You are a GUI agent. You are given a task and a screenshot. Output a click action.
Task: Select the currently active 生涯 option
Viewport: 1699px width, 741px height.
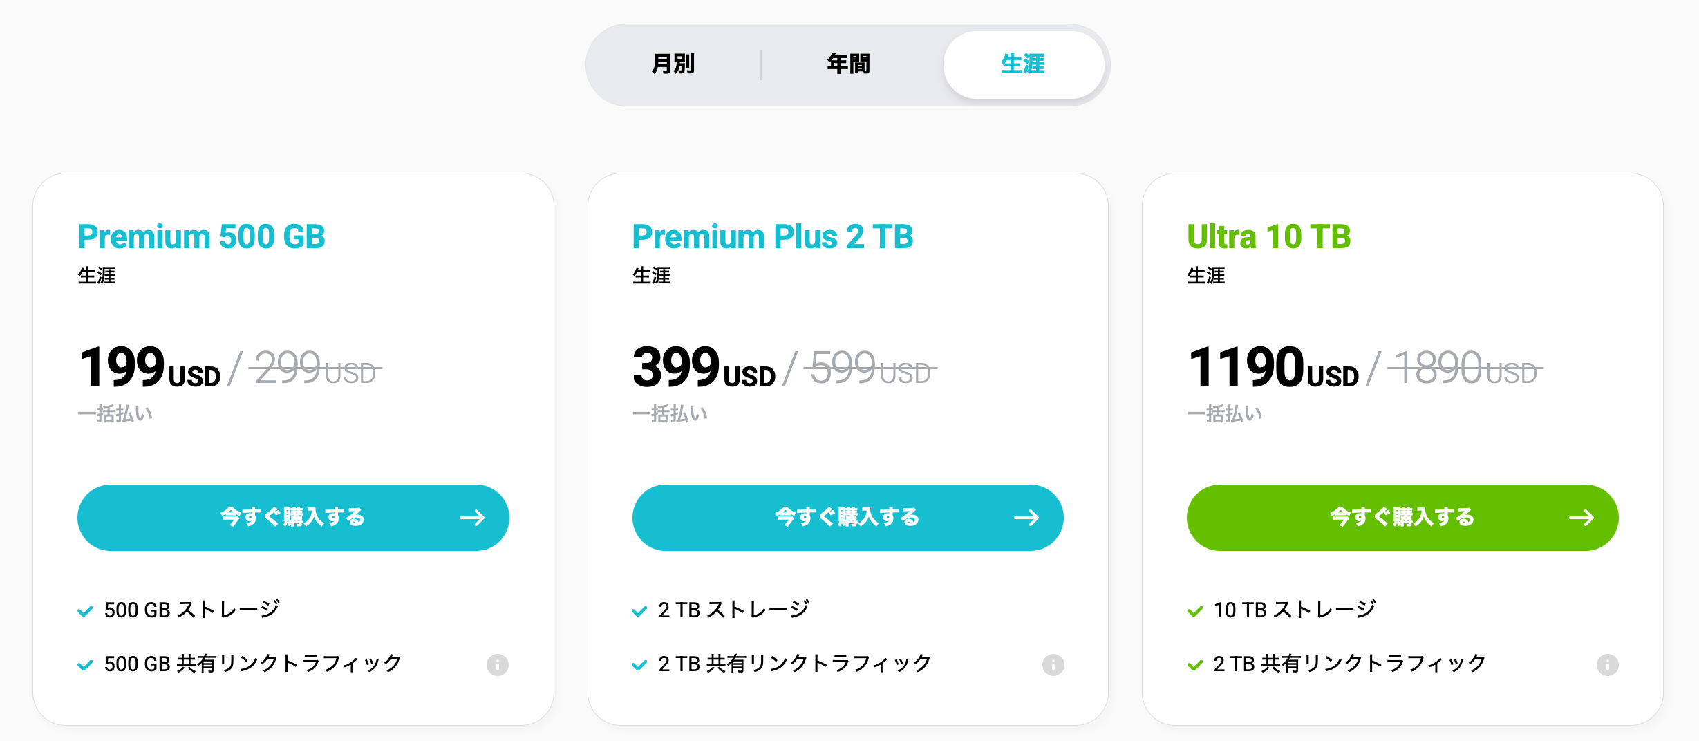(x=1023, y=64)
